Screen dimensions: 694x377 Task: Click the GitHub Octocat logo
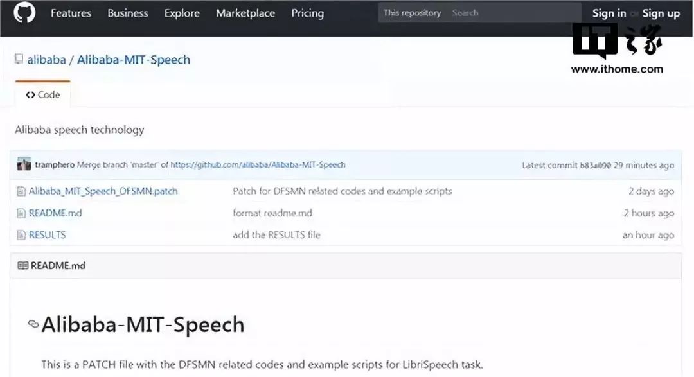coord(24,13)
